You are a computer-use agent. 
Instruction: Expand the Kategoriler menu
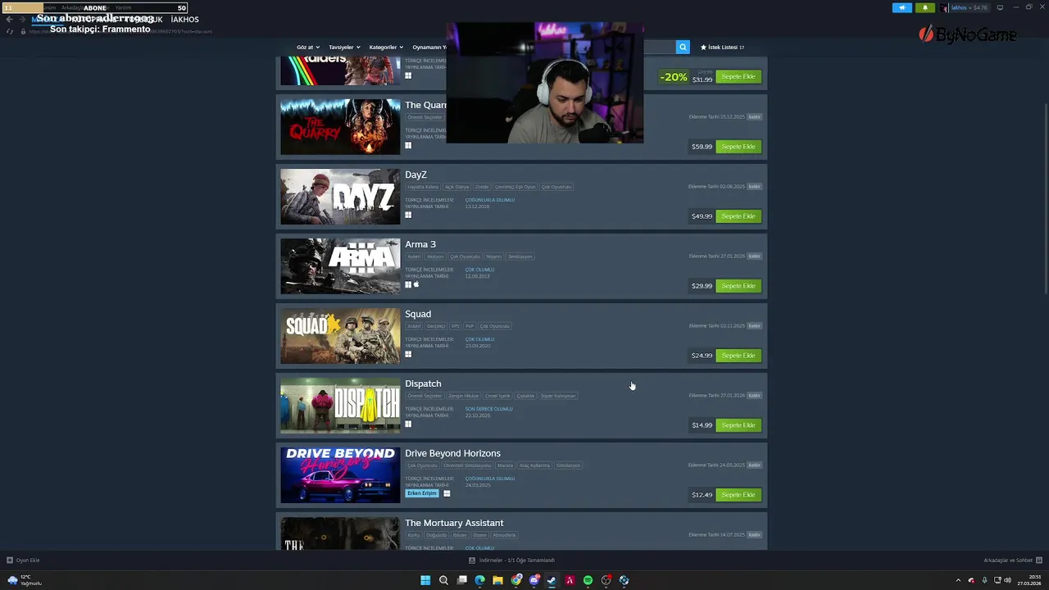tap(385, 48)
